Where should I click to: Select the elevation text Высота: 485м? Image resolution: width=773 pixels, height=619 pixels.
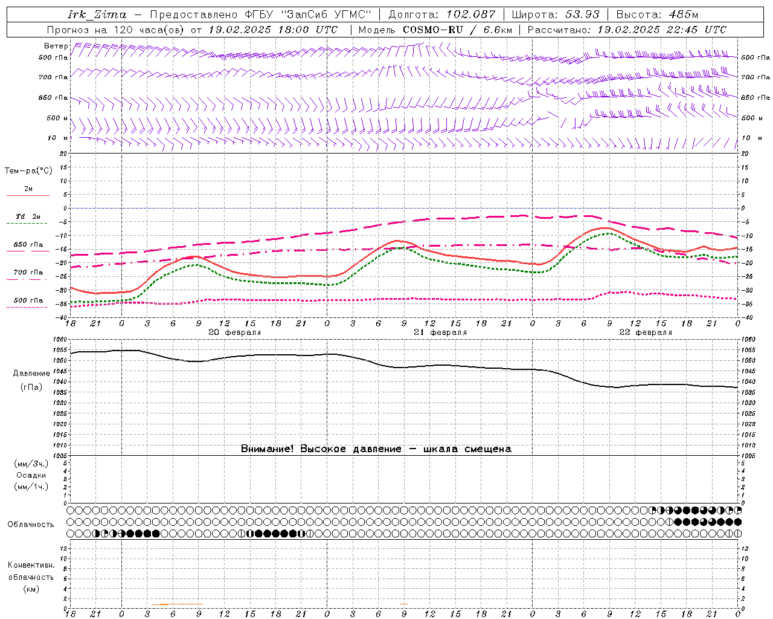click(656, 15)
